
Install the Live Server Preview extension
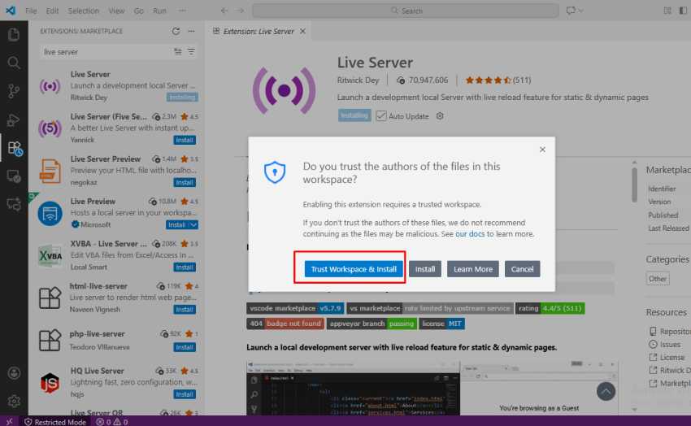click(185, 182)
